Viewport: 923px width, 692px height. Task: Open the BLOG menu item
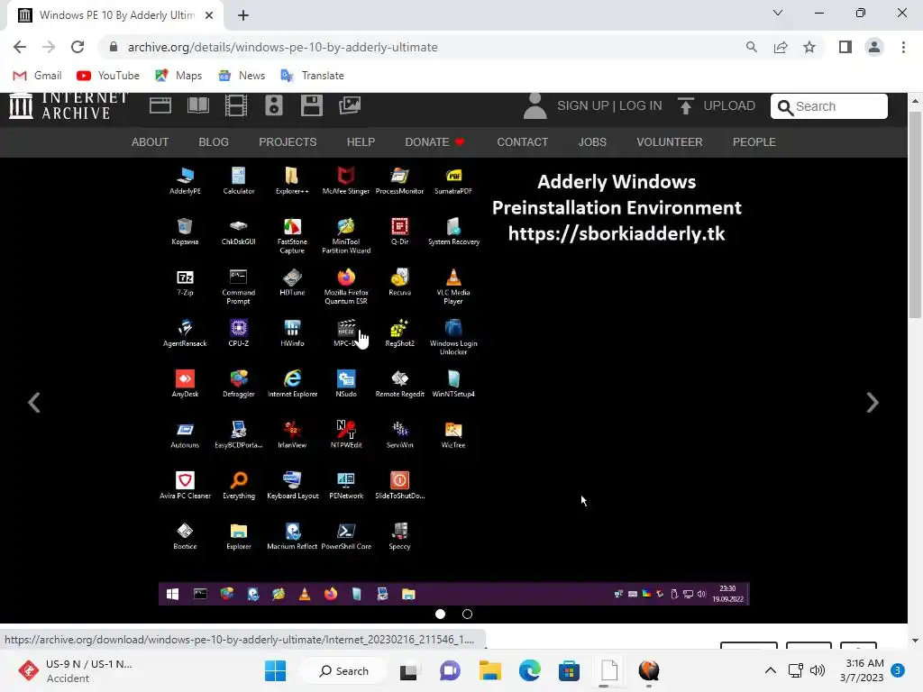point(214,142)
